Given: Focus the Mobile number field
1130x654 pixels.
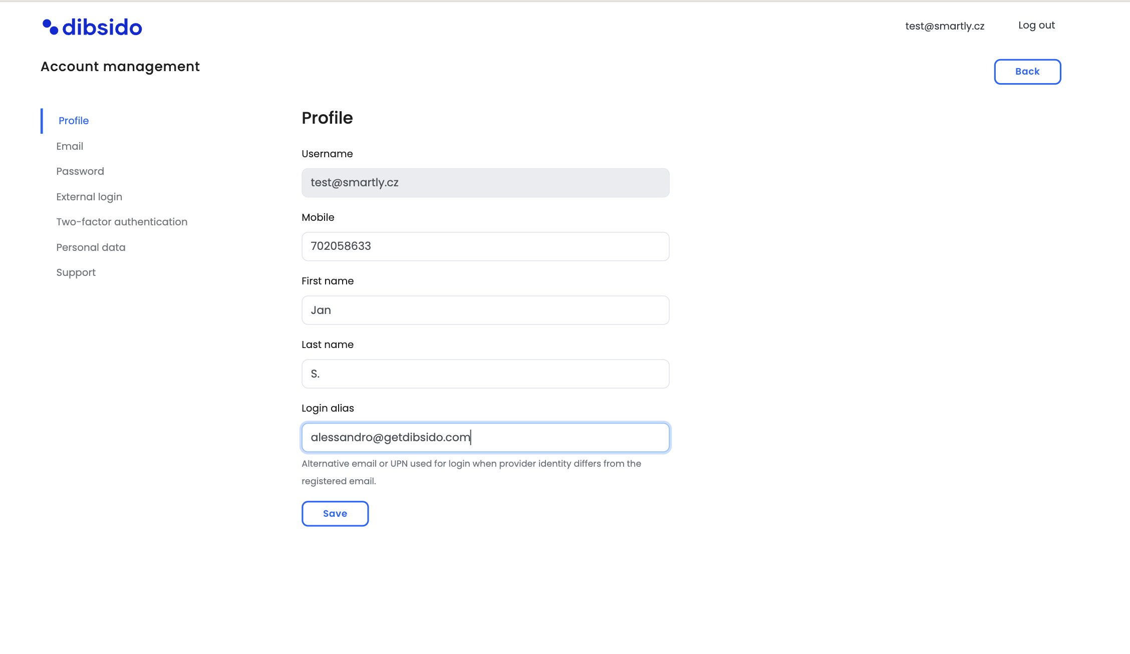Looking at the screenshot, I should tap(485, 246).
